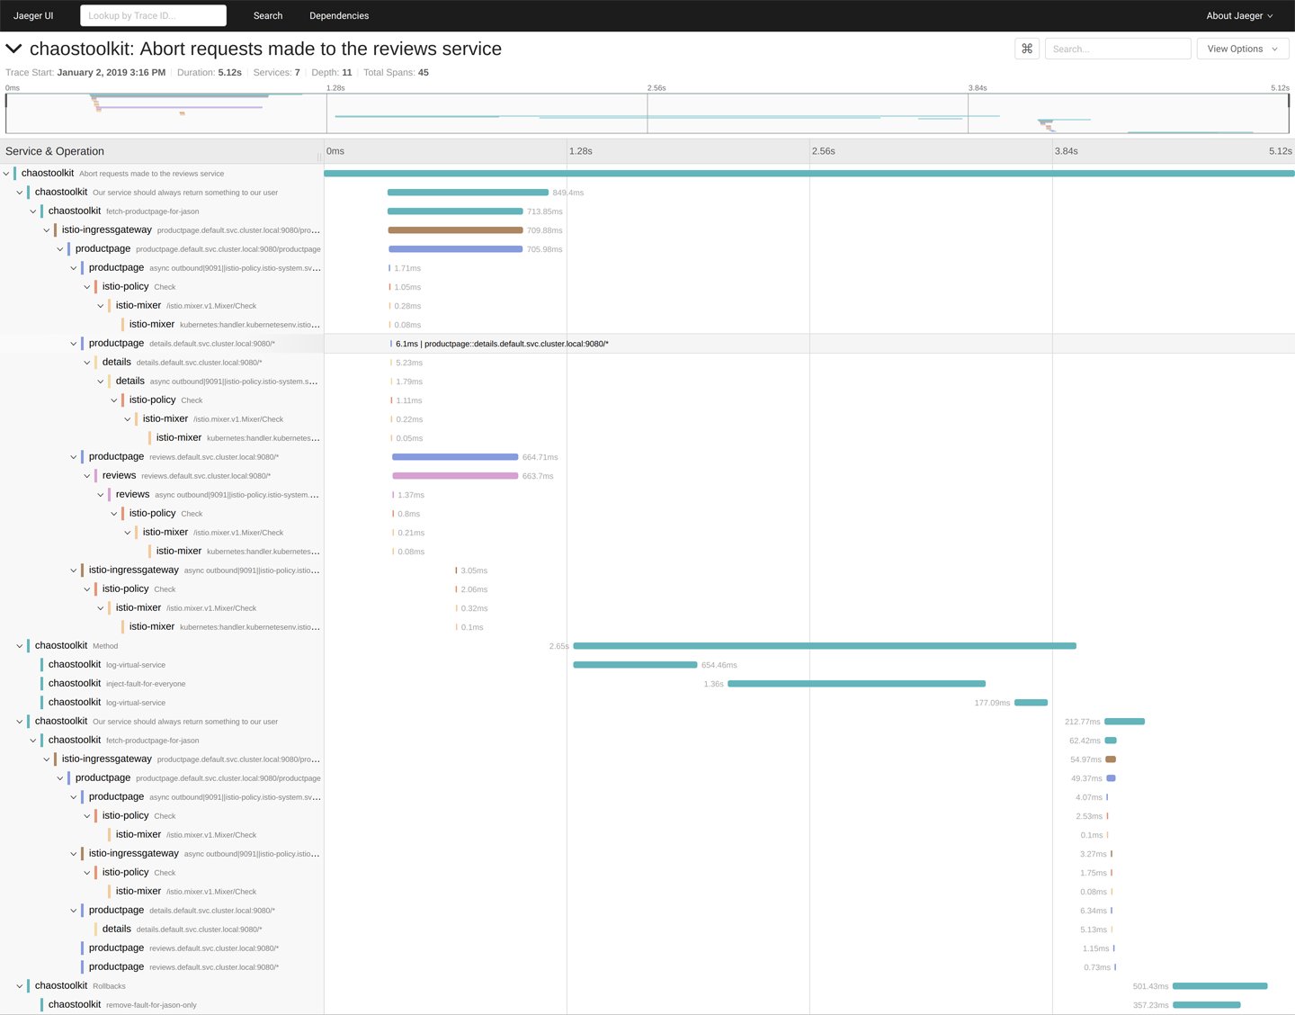Focus the trace Search field
1295x1015 pixels.
pyautogui.click(x=1118, y=49)
